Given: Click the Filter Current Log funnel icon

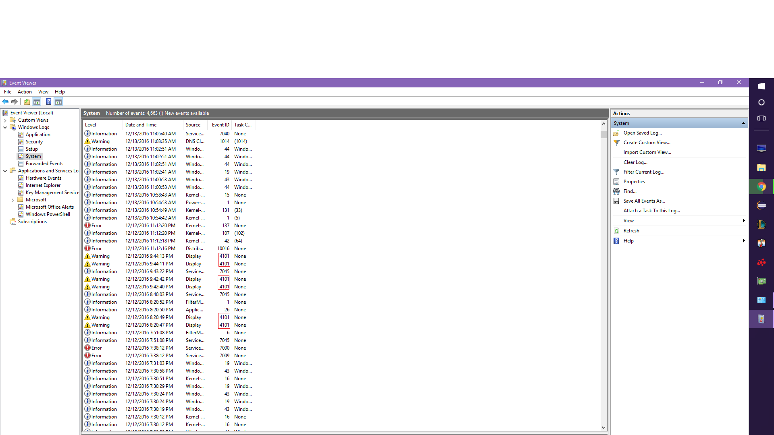Looking at the screenshot, I should (616, 172).
